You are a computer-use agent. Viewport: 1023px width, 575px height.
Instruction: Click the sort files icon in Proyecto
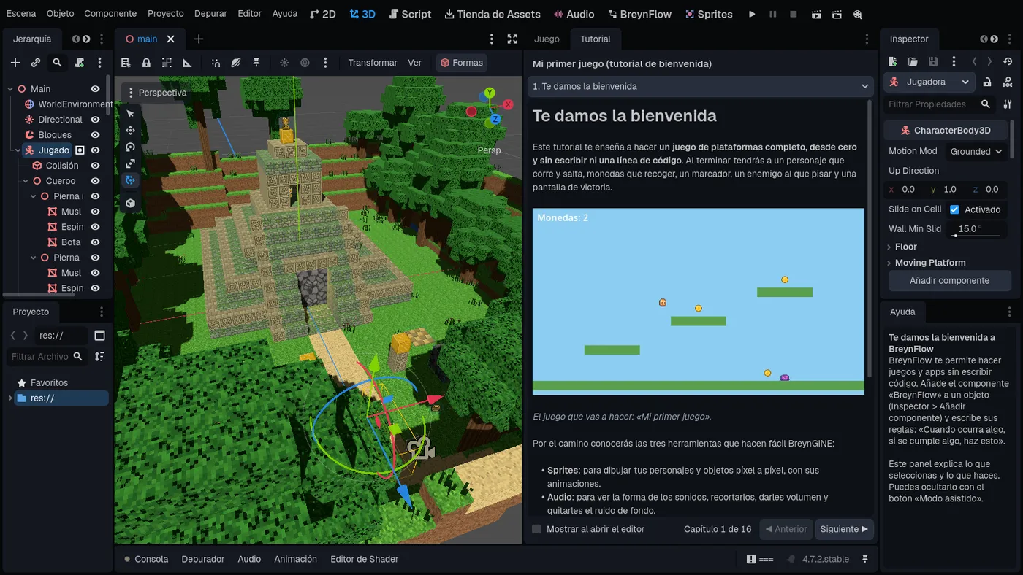(x=99, y=356)
